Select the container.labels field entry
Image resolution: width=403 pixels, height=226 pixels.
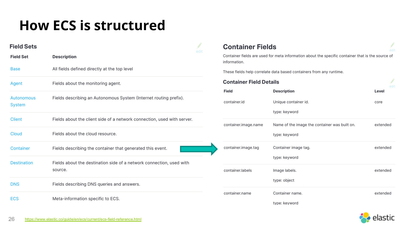(238, 171)
